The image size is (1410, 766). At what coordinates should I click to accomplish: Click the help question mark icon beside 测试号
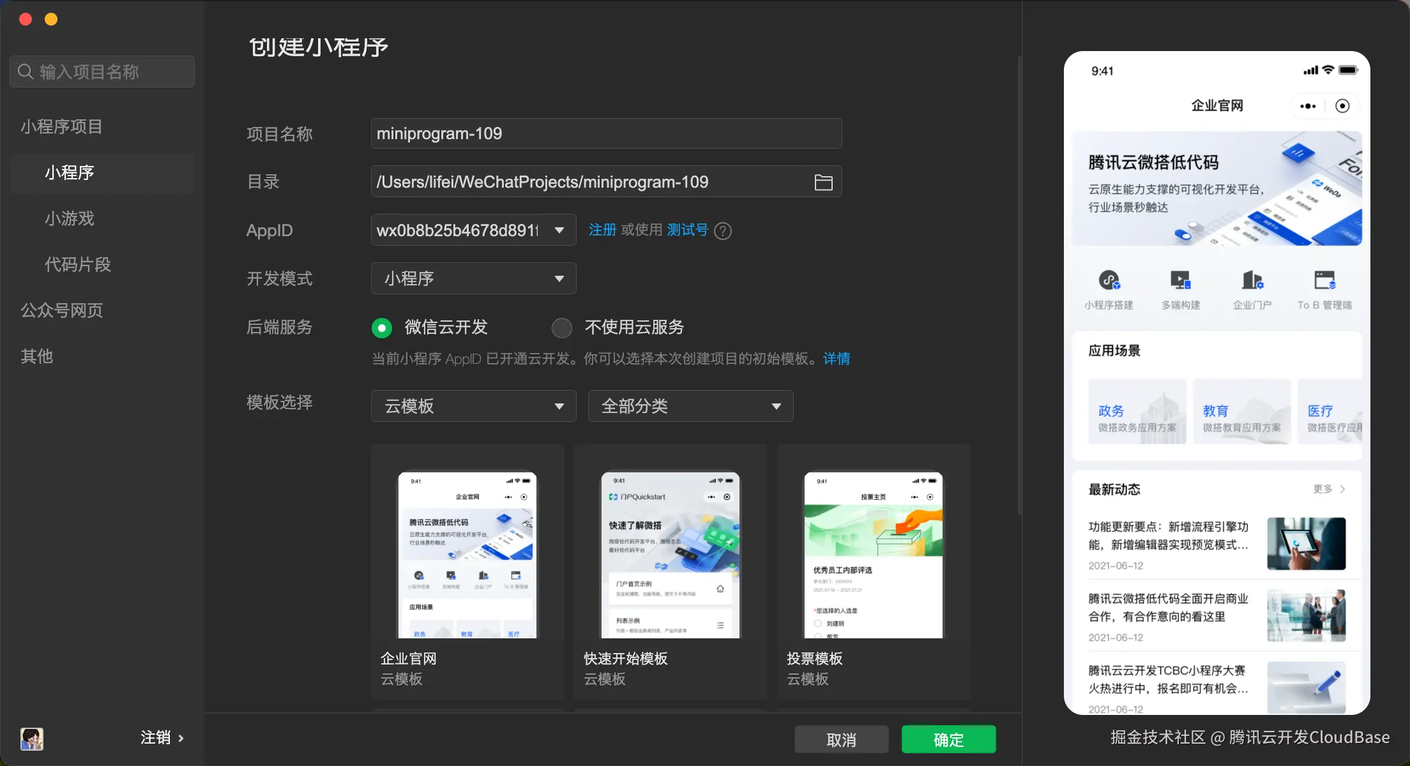click(723, 231)
